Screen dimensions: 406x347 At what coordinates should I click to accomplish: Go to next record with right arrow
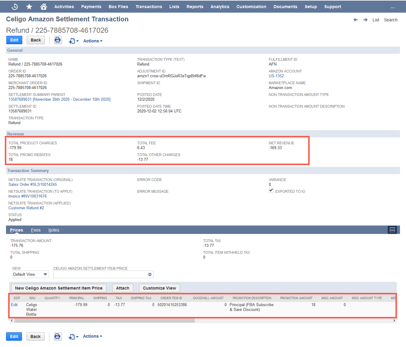(x=365, y=20)
